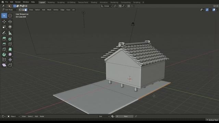The width and height of the screenshot is (219, 123).
Task: Add a new workspace with plus button
Action: (x=143, y=2)
